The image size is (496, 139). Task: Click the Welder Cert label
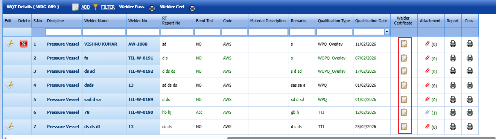pyautogui.click(x=172, y=7)
